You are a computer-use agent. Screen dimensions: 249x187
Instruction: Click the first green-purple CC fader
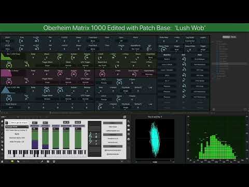click(x=35, y=138)
